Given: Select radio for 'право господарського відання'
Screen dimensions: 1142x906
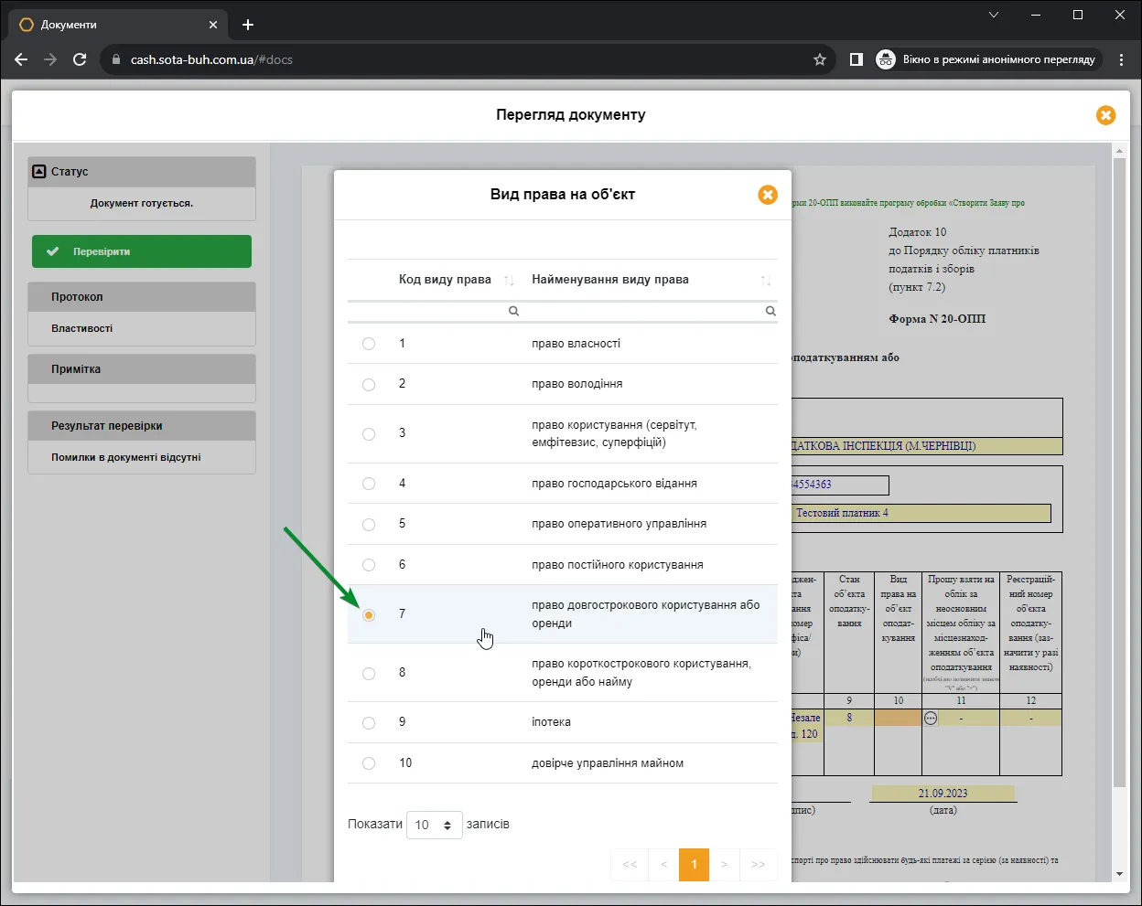Looking at the screenshot, I should [x=369, y=484].
